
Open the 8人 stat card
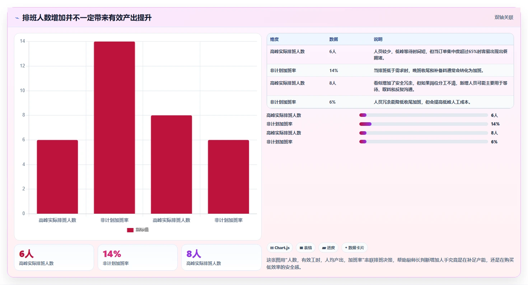tap(221, 257)
